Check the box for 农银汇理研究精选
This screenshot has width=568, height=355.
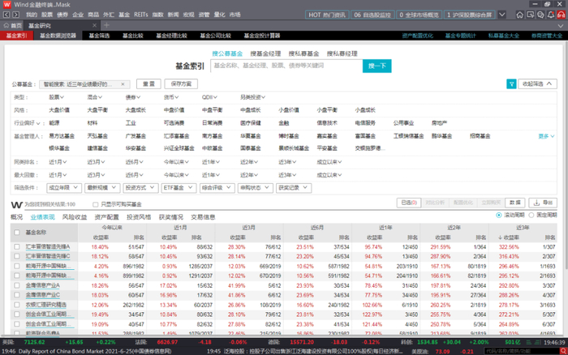17,305
